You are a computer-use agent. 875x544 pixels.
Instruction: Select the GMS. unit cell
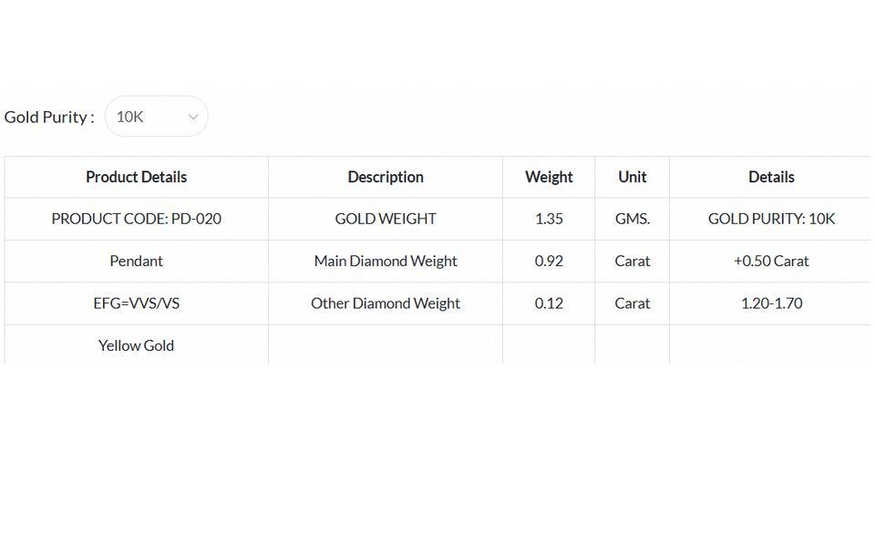point(633,219)
